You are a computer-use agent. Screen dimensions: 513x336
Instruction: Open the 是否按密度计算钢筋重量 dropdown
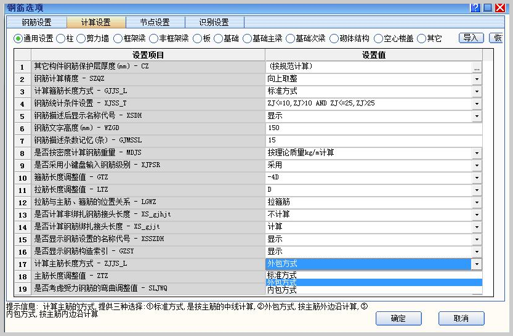[x=476, y=153]
